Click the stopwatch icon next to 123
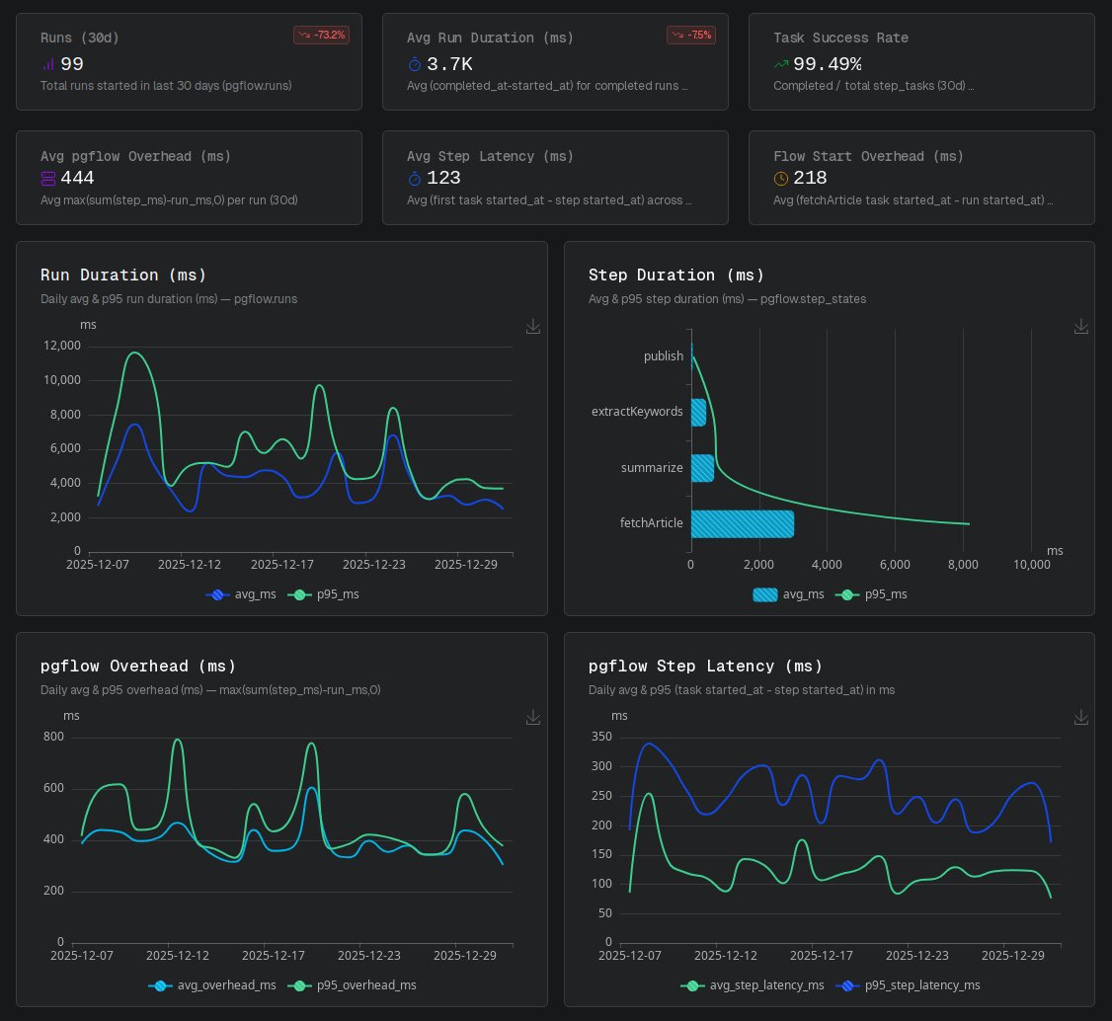Screen dimensions: 1112x1021 tap(415, 178)
